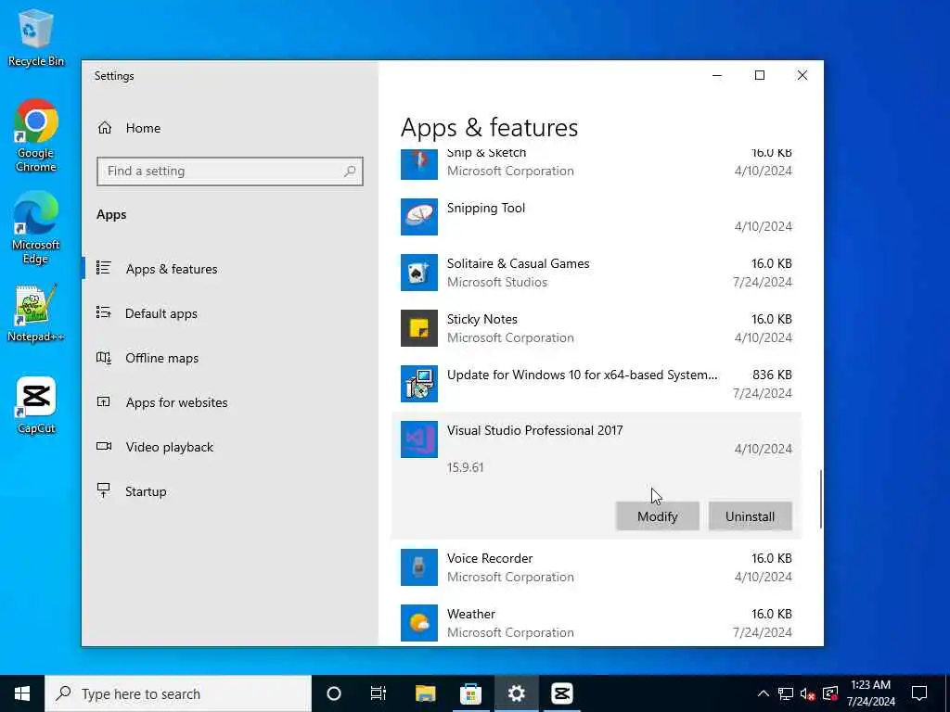This screenshot has width=950, height=712.
Task: Open Startup settings page
Action: click(146, 491)
